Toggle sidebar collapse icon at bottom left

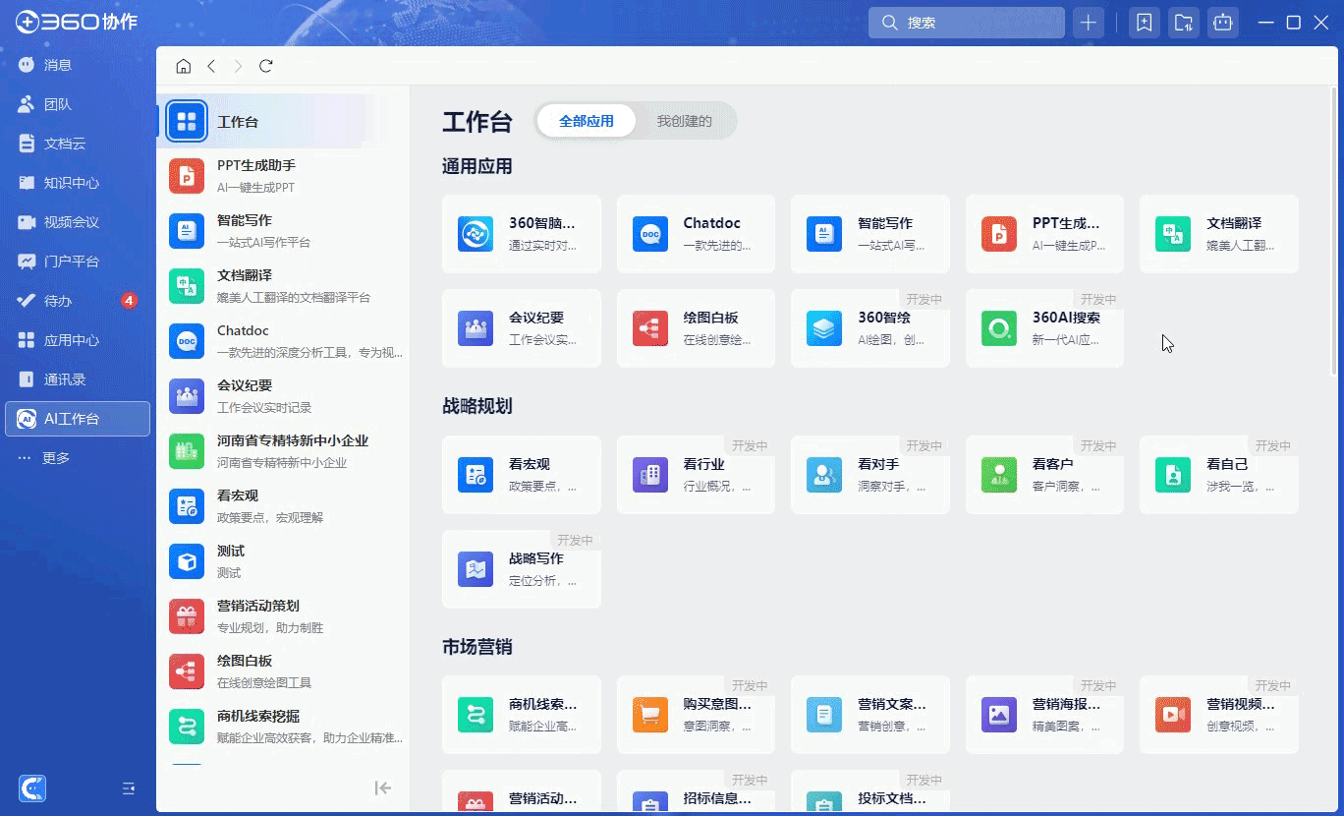point(128,788)
